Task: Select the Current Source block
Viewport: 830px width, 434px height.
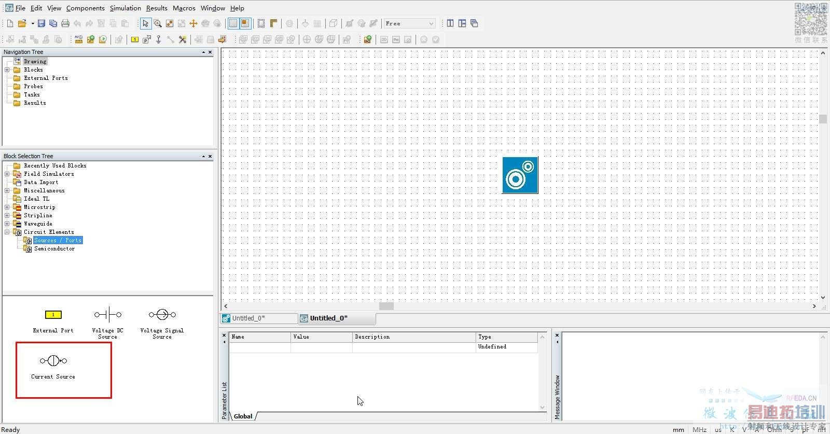Action: [x=53, y=367]
